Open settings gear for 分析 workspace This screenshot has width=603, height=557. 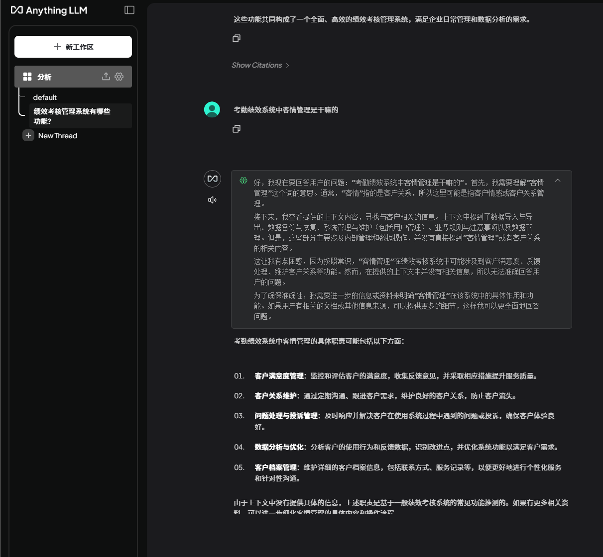(119, 77)
